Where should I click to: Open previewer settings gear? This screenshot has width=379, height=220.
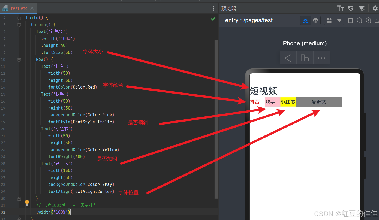tap(375, 8)
